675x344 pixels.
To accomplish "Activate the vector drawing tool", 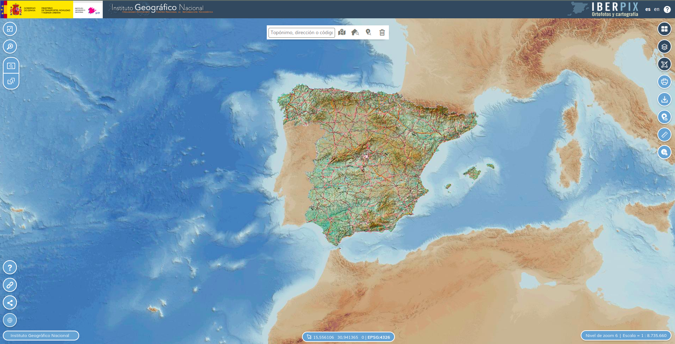I will [664, 64].
